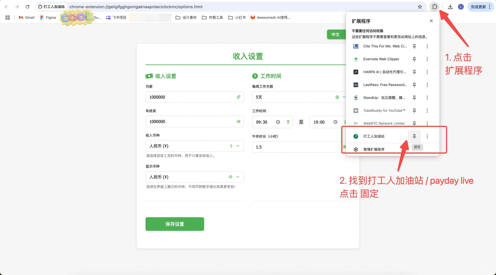Image resolution: width=496 pixels, height=275 pixels.
Task: Open the Extensions puzzle icon in toolbar
Action: [x=434, y=7]
